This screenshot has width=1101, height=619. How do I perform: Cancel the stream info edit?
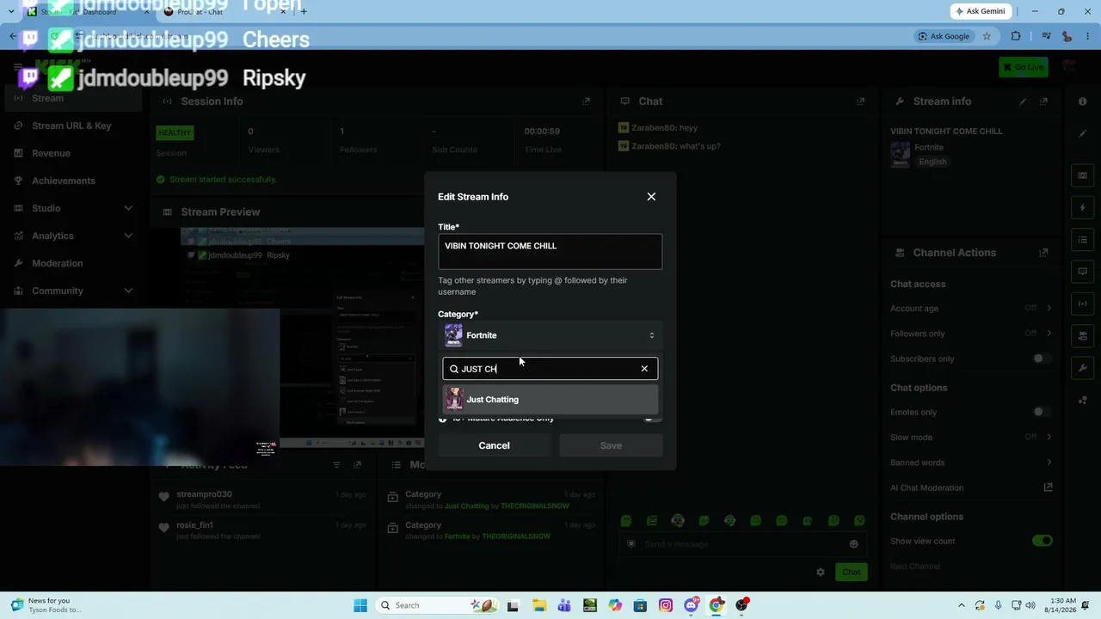pyautogui.click(x=494, y=445)
